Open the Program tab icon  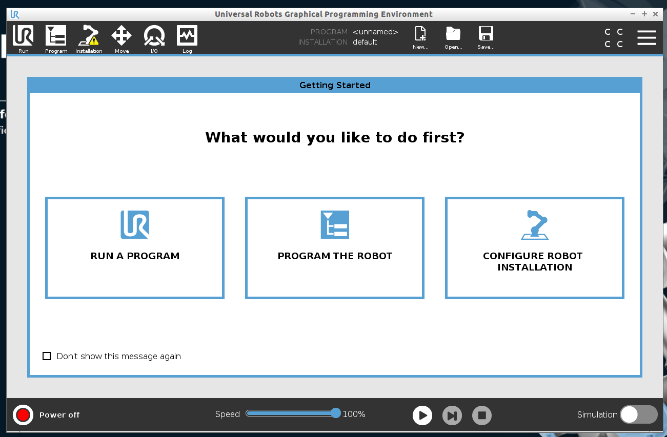tap(56, 39)
